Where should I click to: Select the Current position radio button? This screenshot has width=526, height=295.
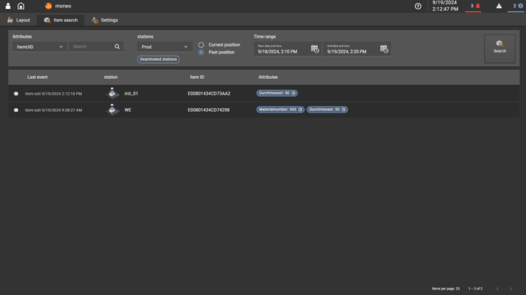[x=201, y=44]
